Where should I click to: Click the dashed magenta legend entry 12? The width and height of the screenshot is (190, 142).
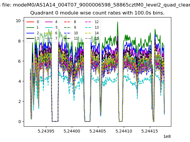92,22
